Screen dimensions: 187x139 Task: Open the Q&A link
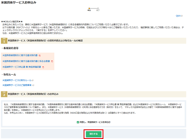point(178,16)
